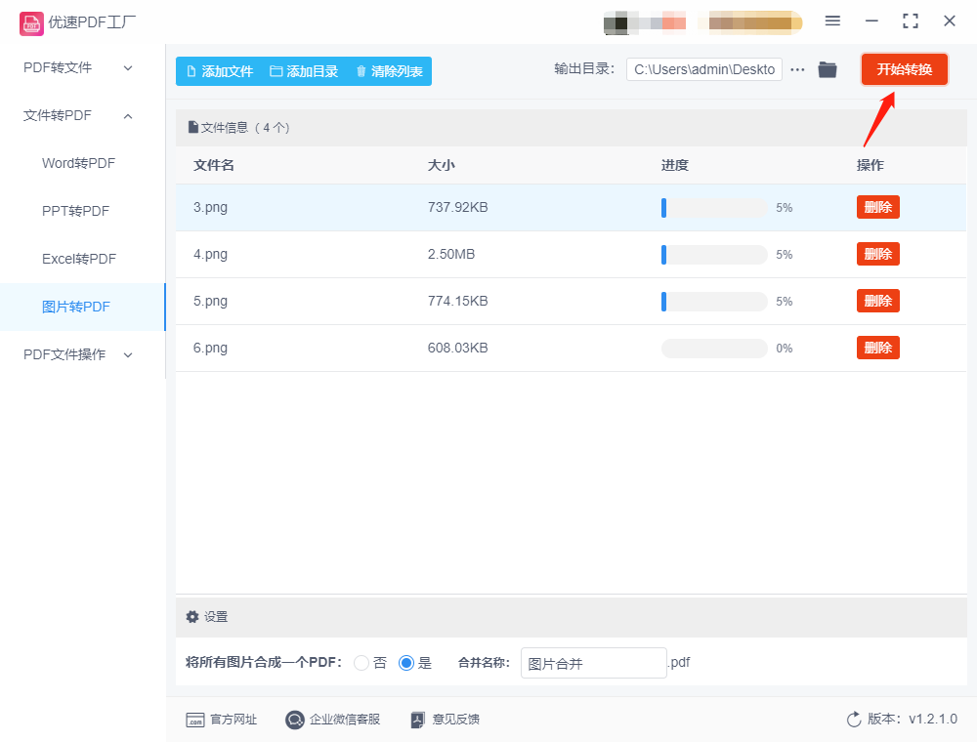Add a folder with 添加目录 button
Image resolution: width=977 pixels, height=742 pixels.
pyautogui.click(x=304, y=71)
